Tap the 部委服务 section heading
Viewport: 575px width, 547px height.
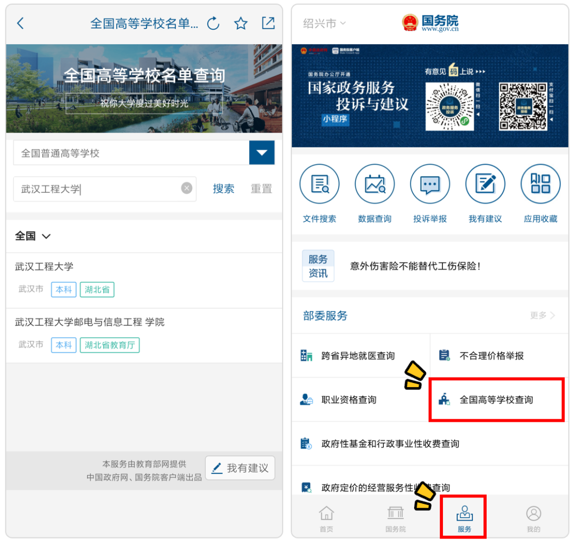pyautogui.click(x=325, y=315)
